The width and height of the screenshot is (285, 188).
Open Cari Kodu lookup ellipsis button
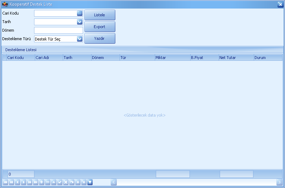[80, 13]
